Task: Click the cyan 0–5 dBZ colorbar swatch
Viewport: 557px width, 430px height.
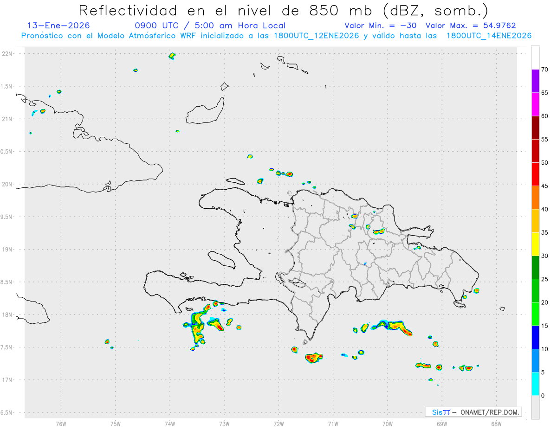Action: [x=535, y=384]
